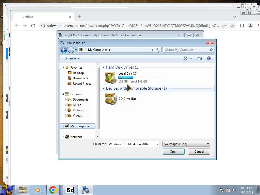Collapse Devices with Removable Storage group

pyautogui.click(x=103, y=88)
